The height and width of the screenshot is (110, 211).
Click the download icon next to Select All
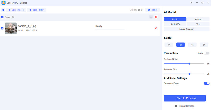click(x=151, y=17)
